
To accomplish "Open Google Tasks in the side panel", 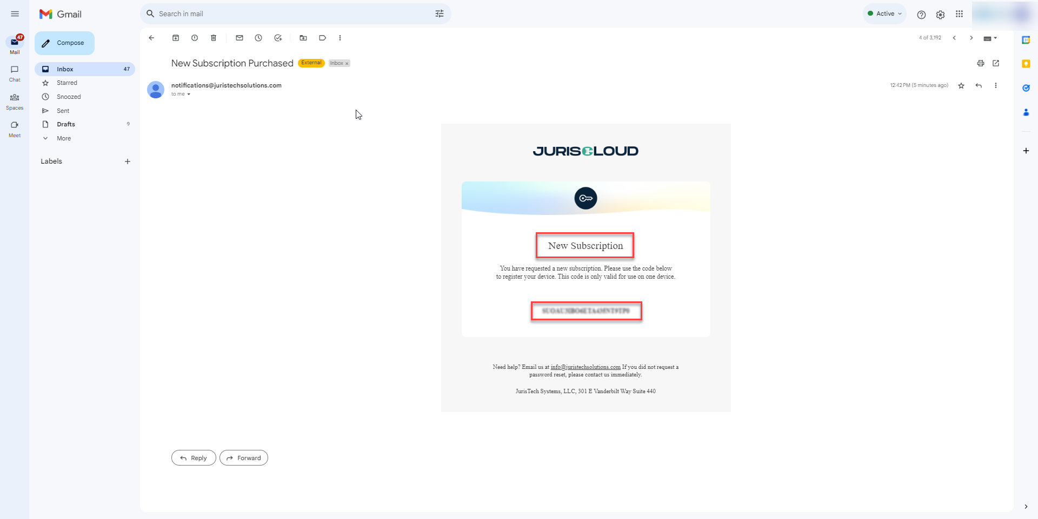I will [x=1026, y=88].
